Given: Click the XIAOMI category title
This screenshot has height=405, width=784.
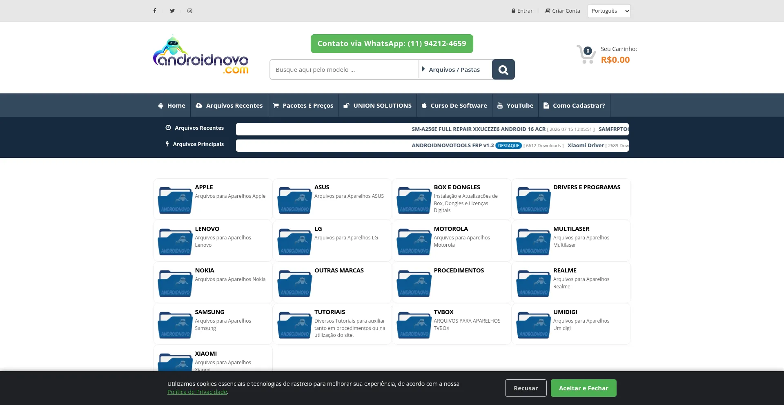Looking at the screenshot, I should click(206, 354).
